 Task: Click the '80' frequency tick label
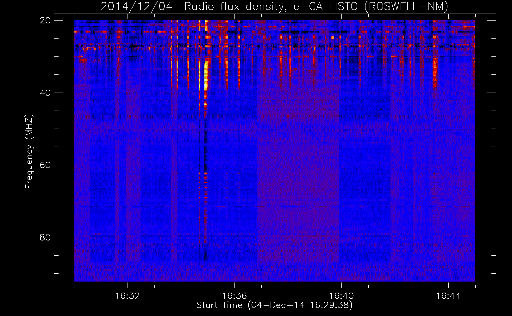[45, 237]
